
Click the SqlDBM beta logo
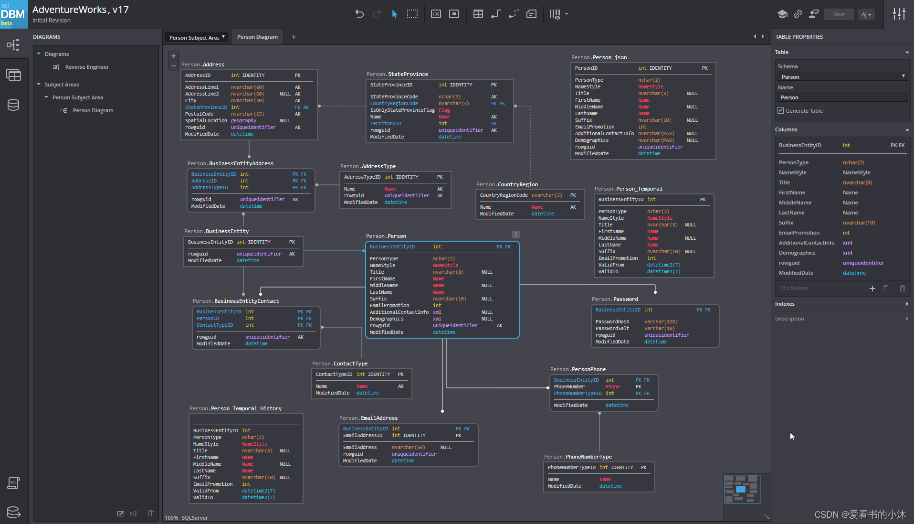tap(14, 14)
